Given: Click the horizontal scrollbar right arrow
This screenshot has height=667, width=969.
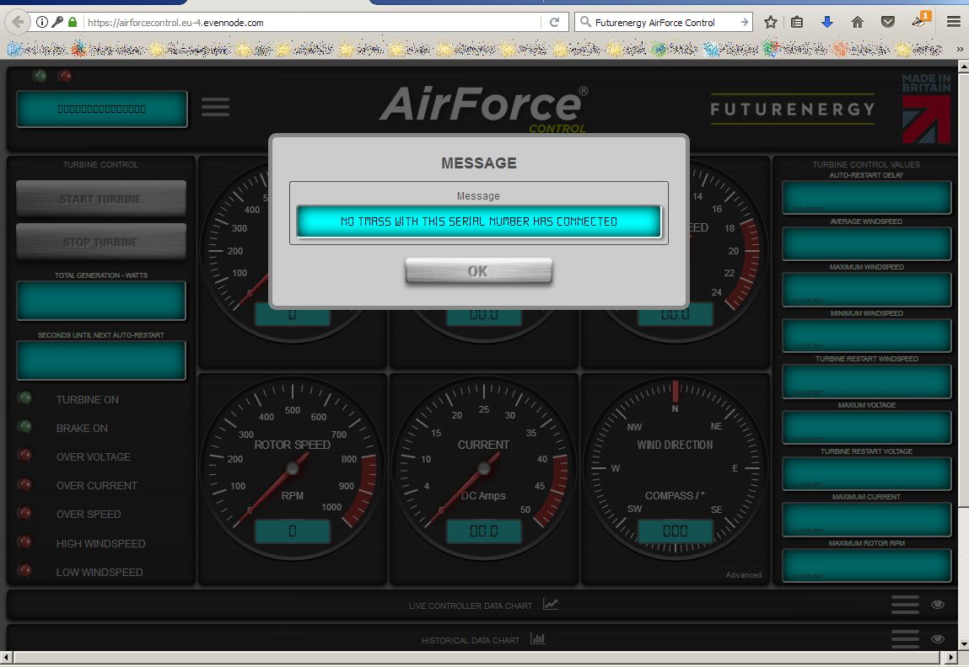Looking at the screenshot, I should [951, 659].
